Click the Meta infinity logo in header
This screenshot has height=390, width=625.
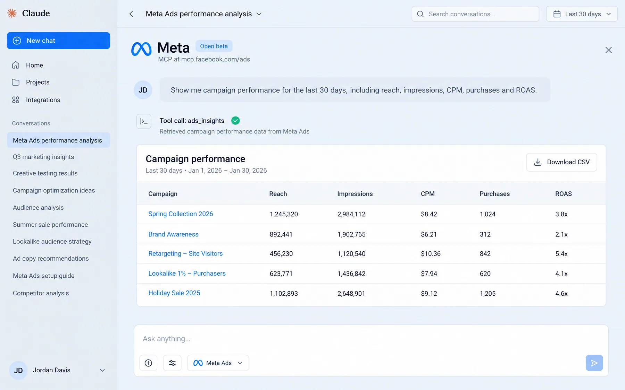141,49
